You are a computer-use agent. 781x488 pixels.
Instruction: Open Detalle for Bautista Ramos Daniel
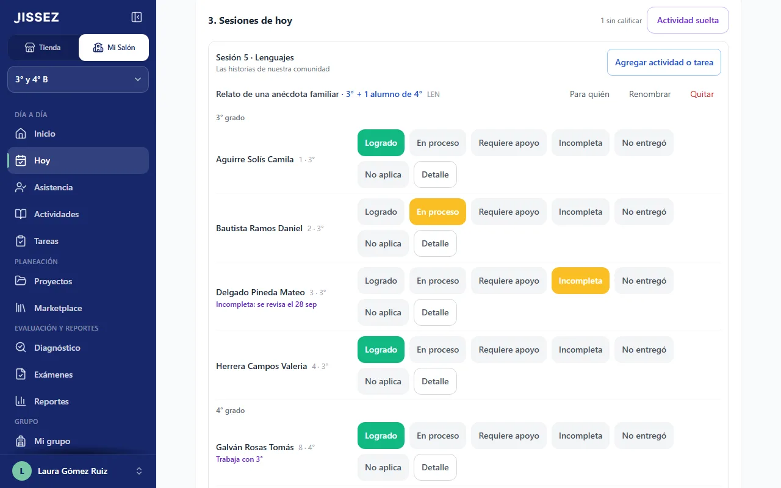[435, 243]
